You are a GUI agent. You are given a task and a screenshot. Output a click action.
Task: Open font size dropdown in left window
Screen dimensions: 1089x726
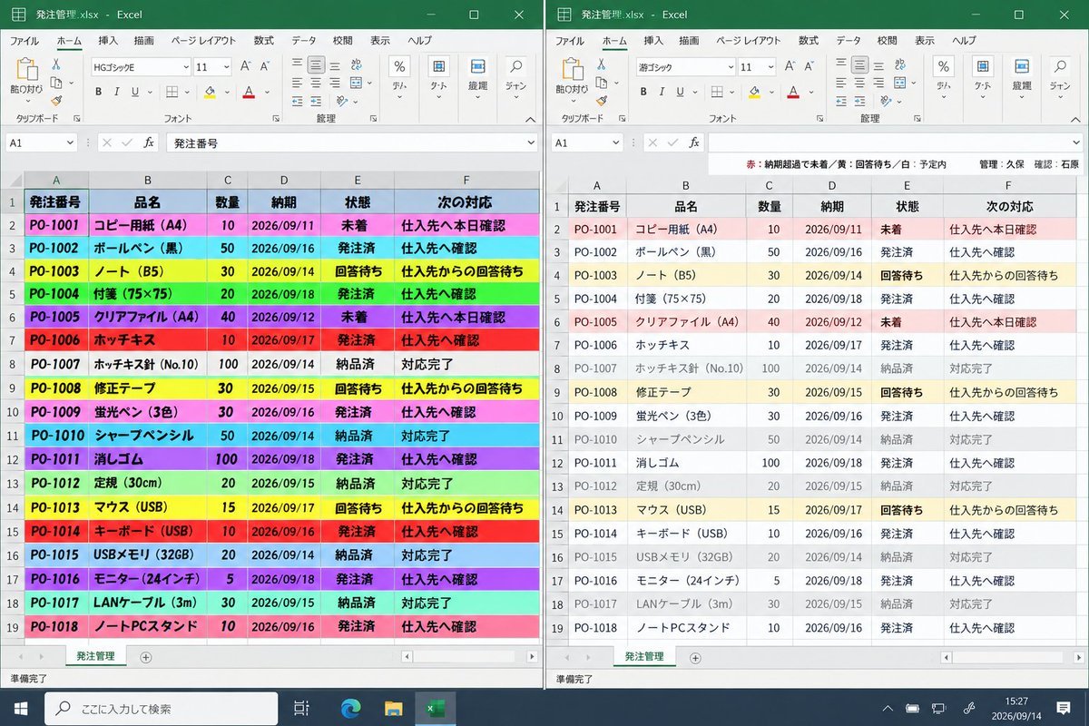tap(226, 67)
